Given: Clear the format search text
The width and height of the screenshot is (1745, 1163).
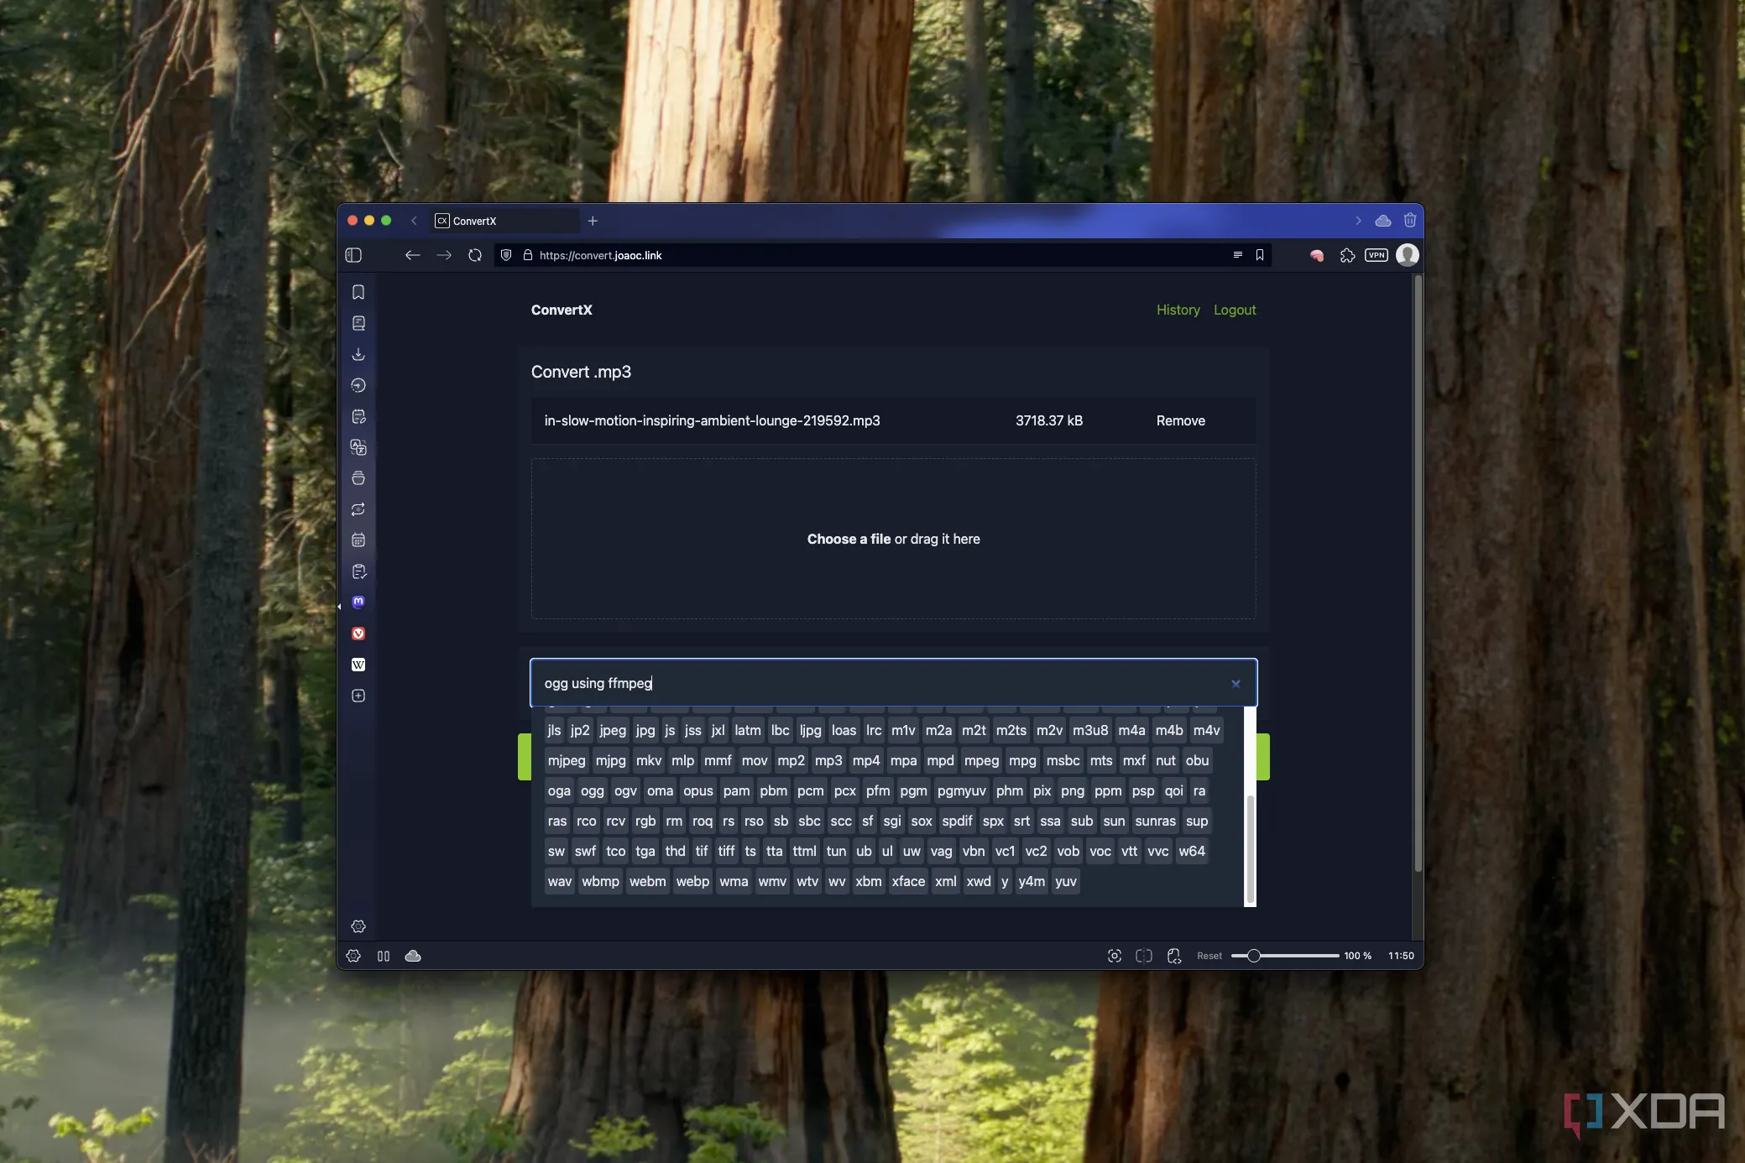Looking at the screenshot, I should pos(1236,684).
